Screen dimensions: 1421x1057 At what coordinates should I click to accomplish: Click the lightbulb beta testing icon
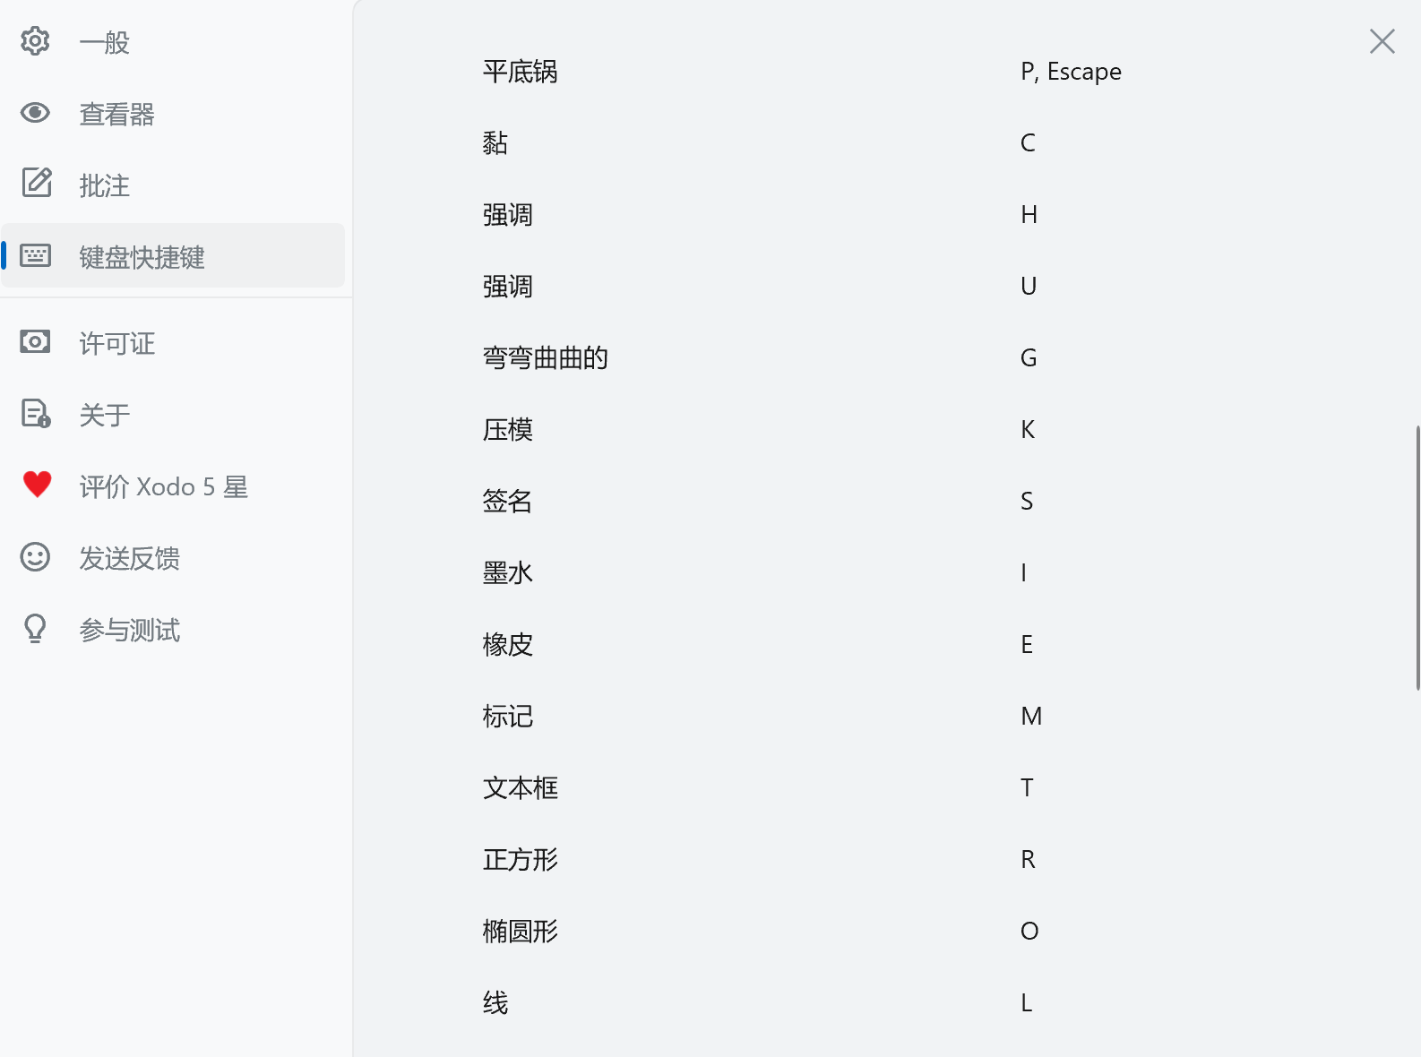35,629
